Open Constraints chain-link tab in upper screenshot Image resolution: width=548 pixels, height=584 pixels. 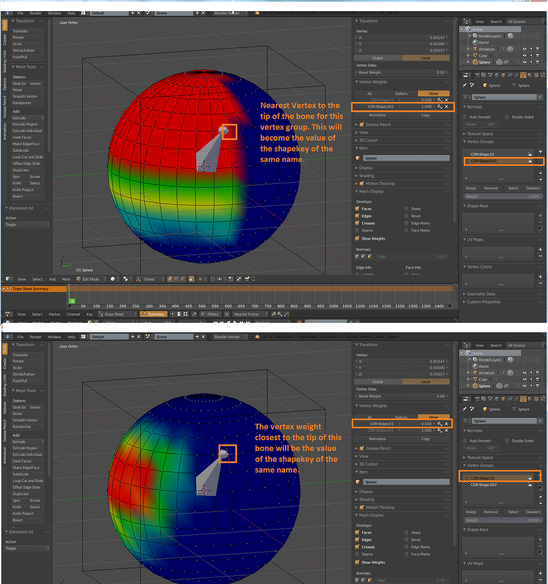[x=510, y=75]
